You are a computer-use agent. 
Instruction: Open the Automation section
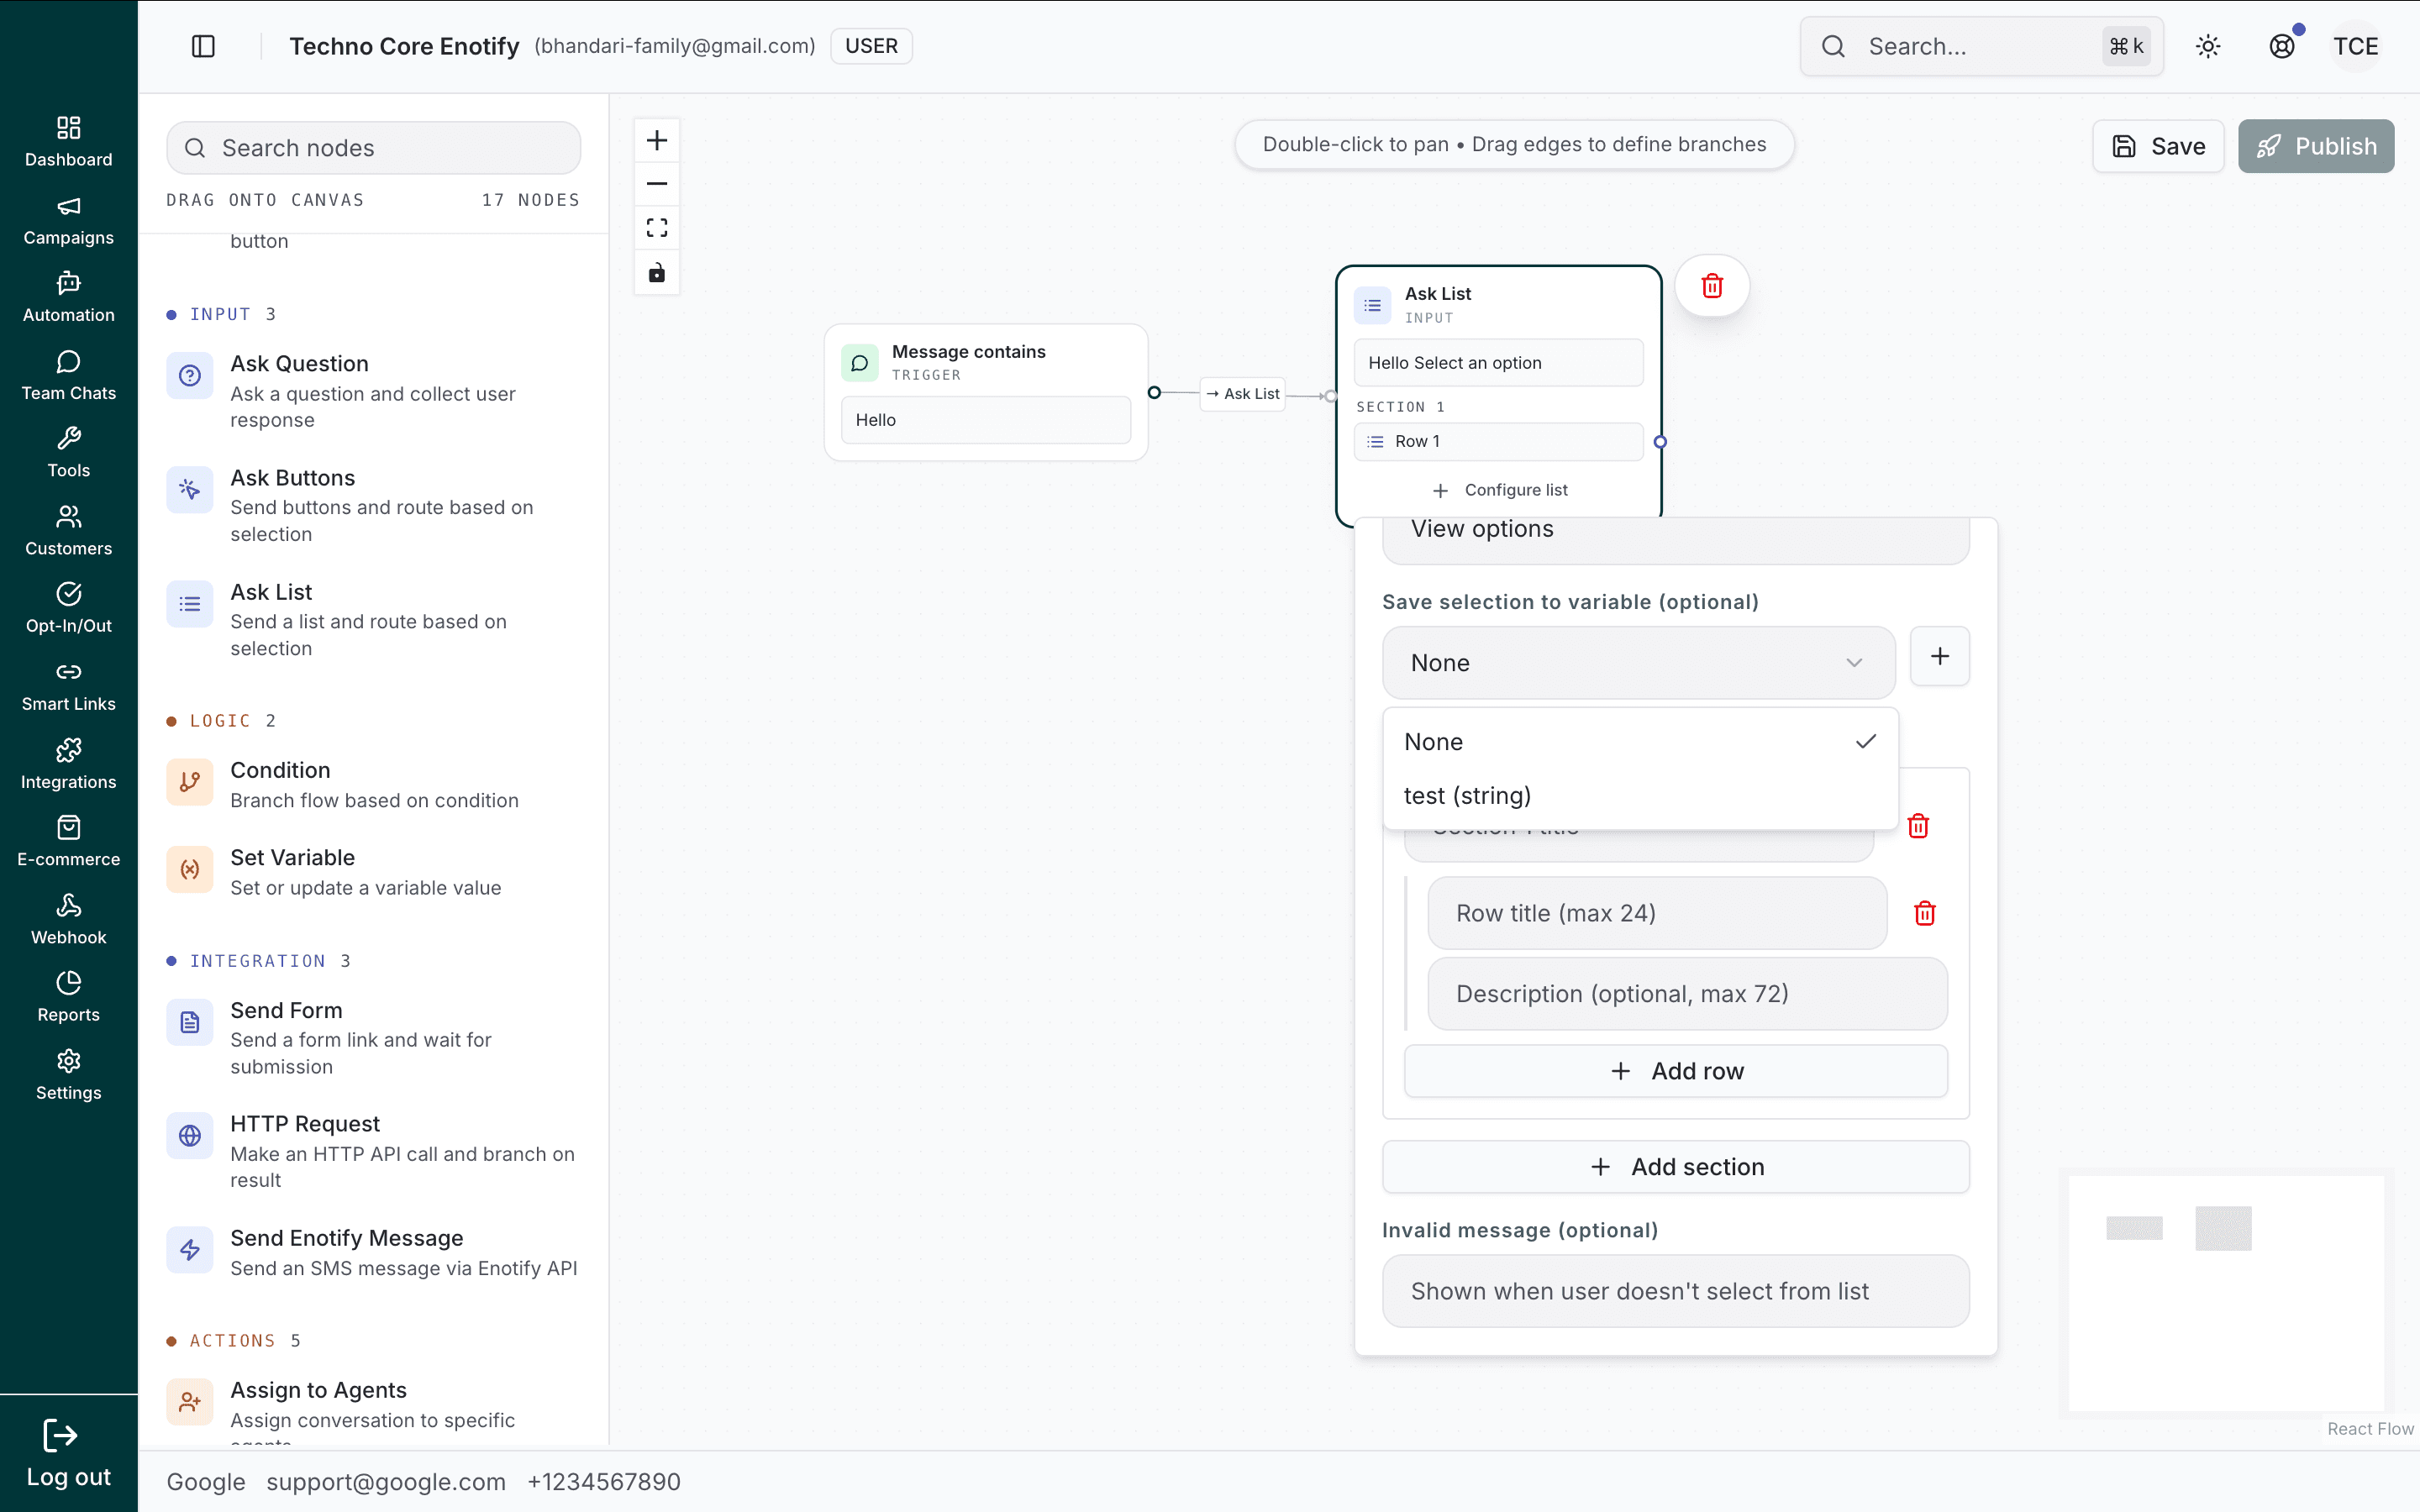pos(68,298)
